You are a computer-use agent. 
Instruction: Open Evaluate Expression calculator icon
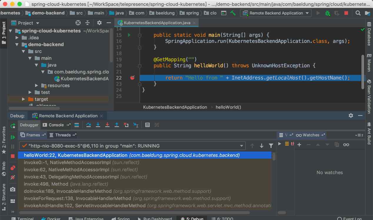tap(147, 125)
